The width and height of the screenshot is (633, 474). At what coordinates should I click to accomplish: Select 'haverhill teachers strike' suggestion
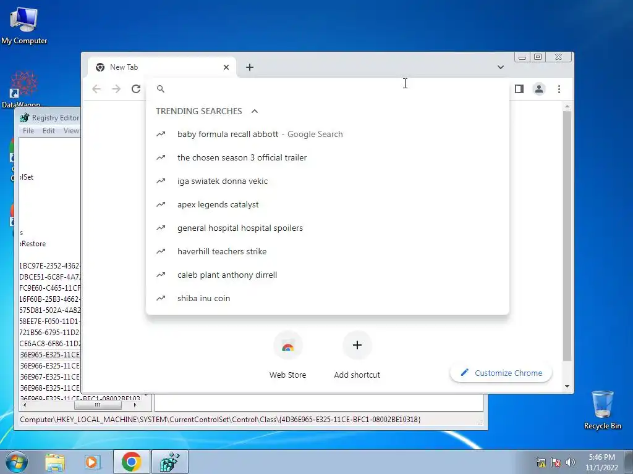click(328, 251)
